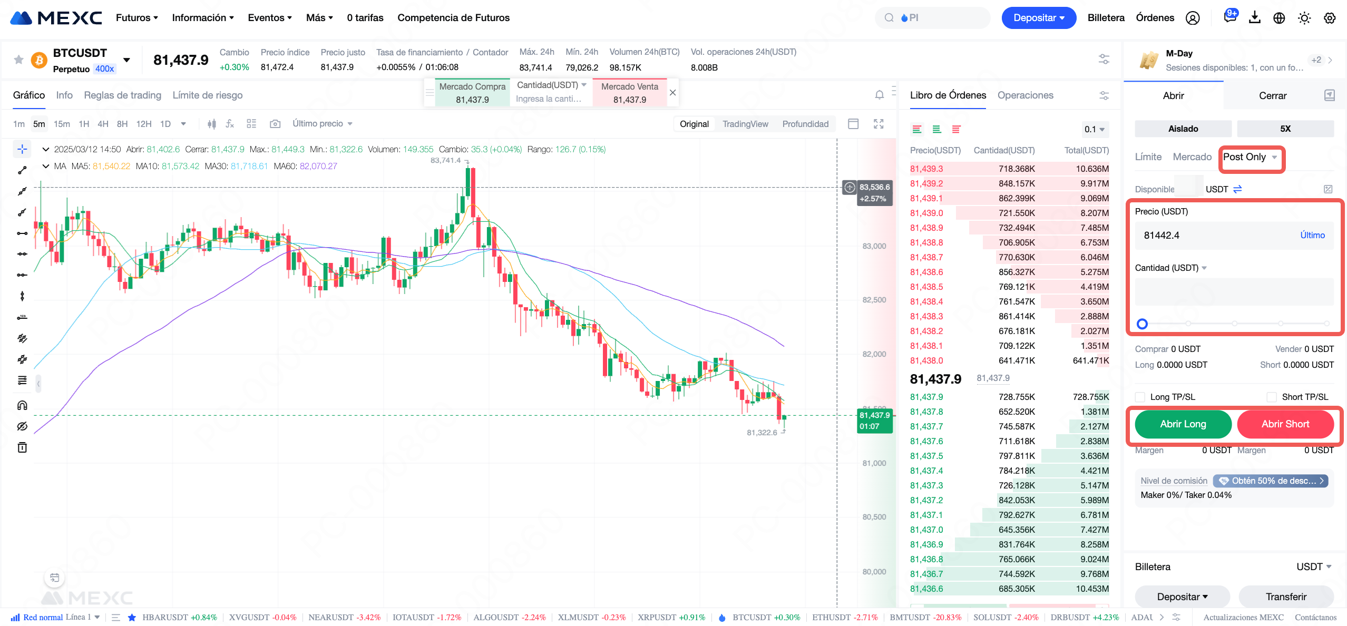Expand the Información menu
The image size is (1347, 626).
tap(203, 18)
